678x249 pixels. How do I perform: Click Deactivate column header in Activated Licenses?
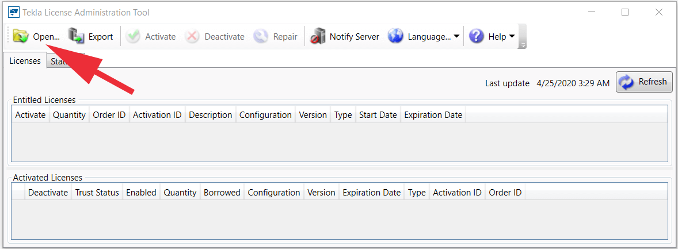[x=48, y=193]
